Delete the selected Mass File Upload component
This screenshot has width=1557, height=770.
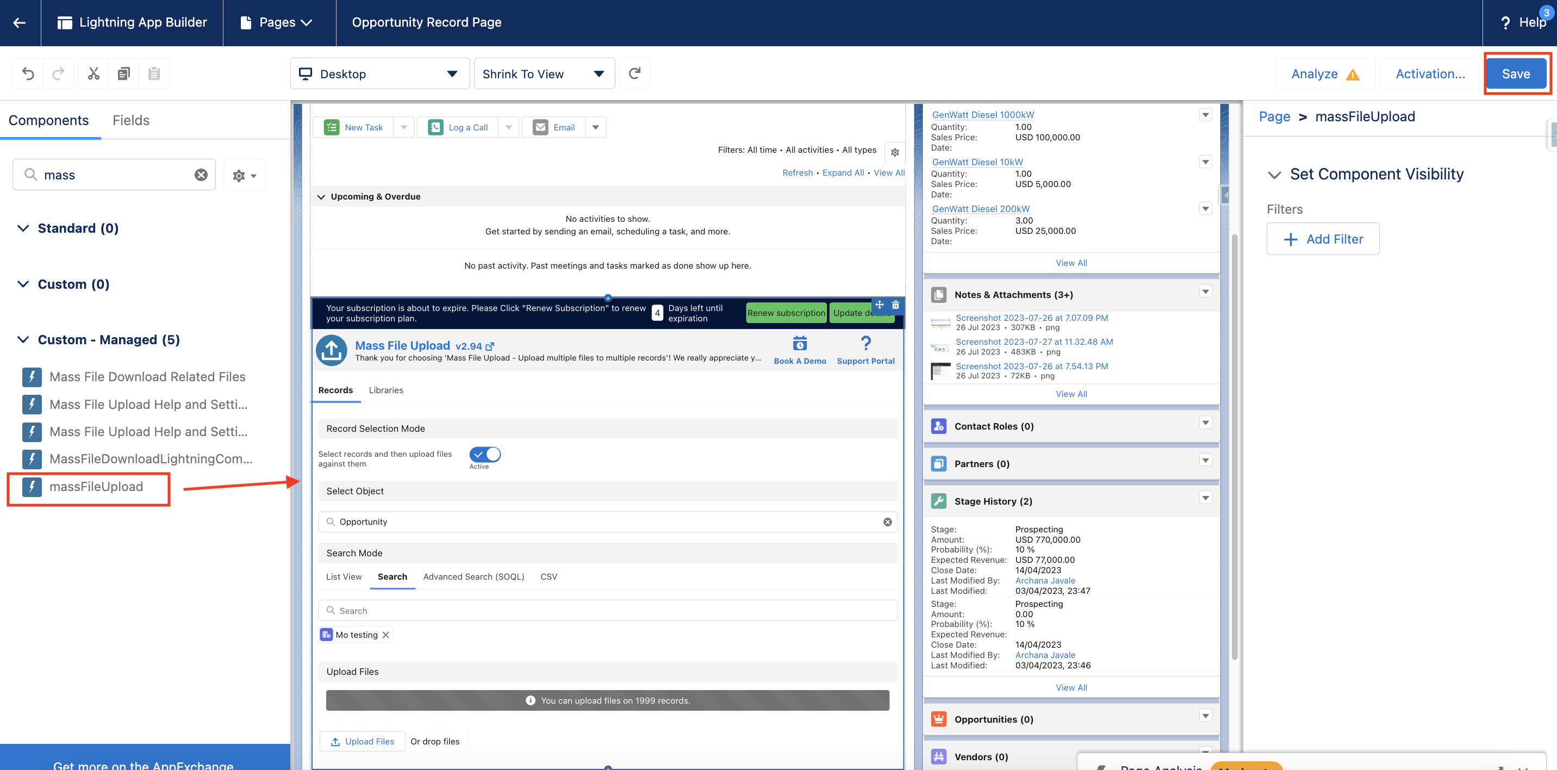[895, 305]
